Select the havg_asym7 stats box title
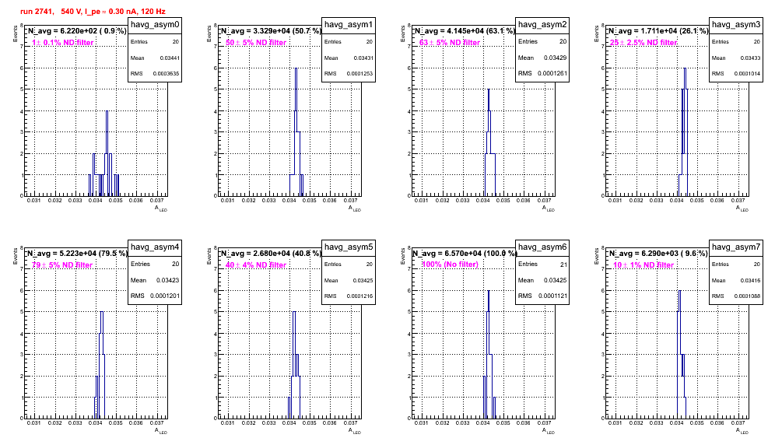This screenshot has height=445, width=775. 736,247
